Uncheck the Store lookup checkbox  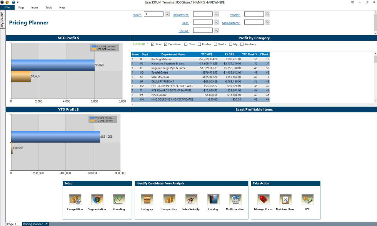tap(153, 45)
